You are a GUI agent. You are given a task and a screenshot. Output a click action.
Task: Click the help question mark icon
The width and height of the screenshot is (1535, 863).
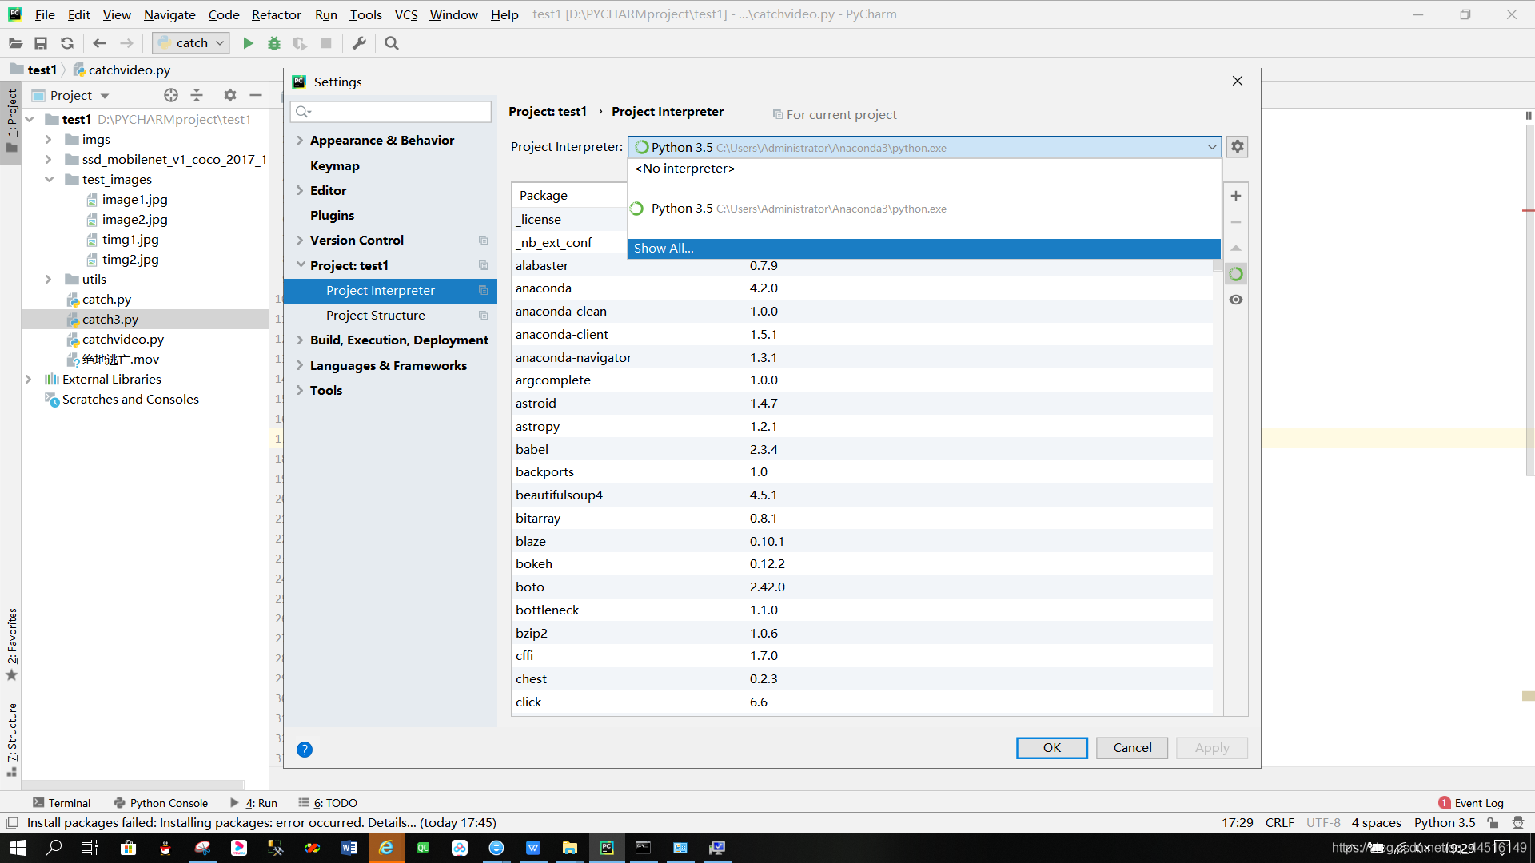[x=305, y=750]
